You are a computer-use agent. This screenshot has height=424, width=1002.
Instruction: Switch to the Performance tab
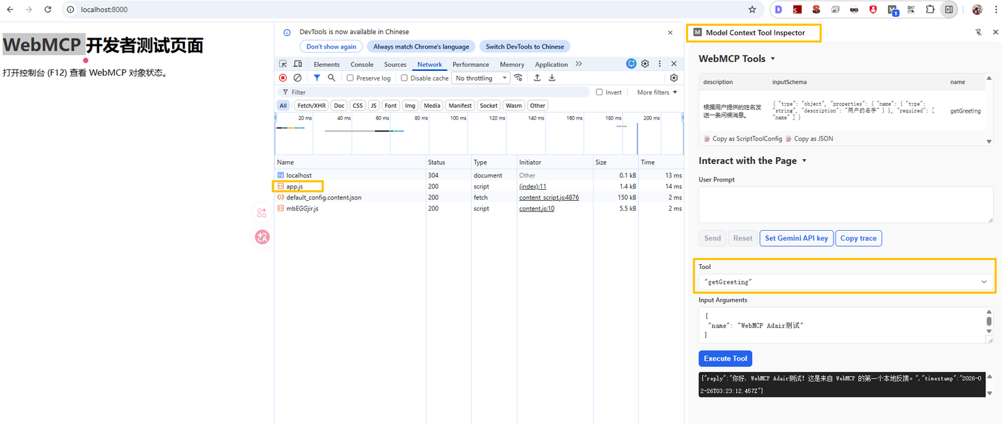tap(471, 65)
